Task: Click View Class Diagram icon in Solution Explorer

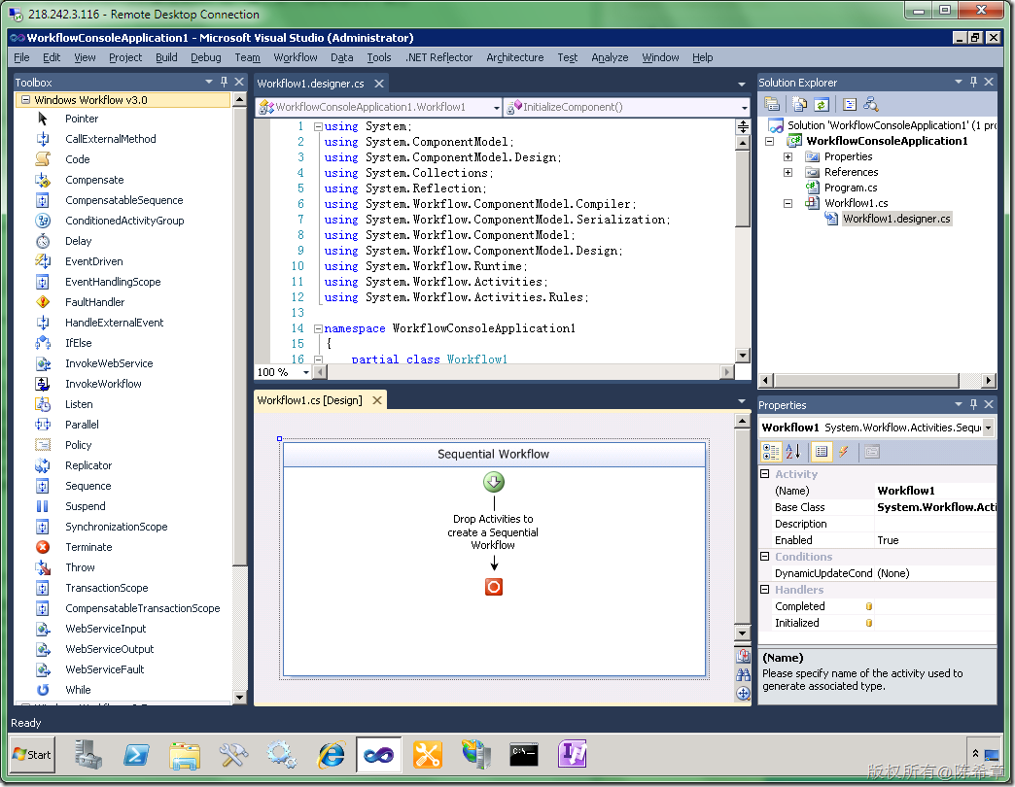Action: [x=871, y=104]
